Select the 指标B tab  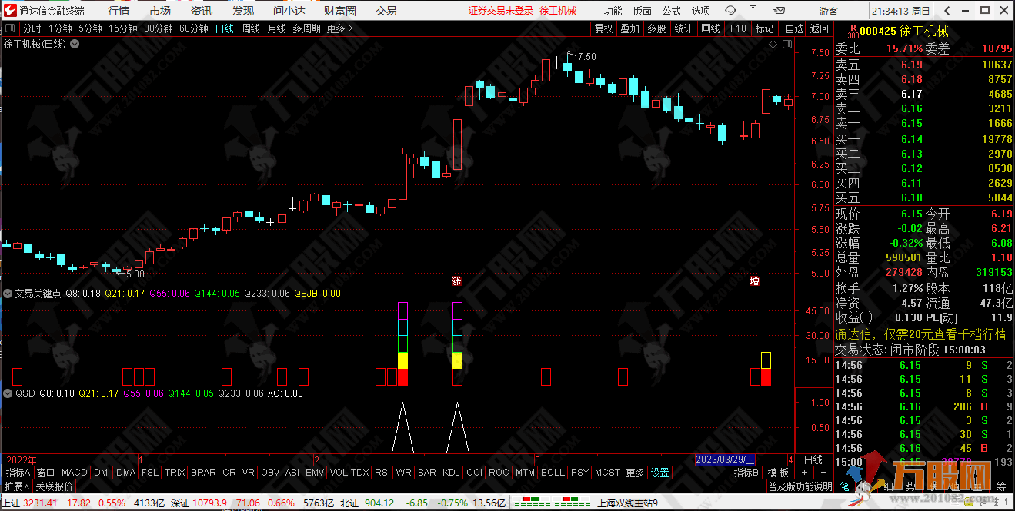746,473
